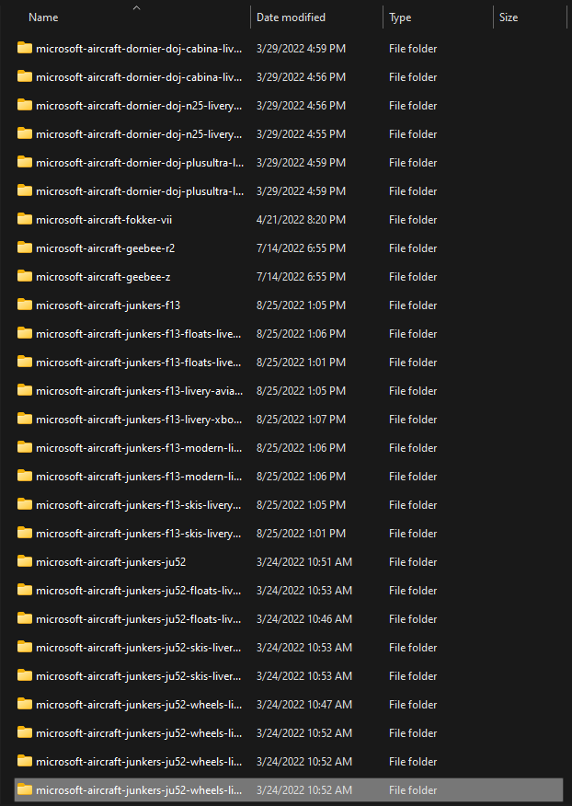Viewport: 572px width, 806px height.
Task: Select the microsoft-aircraft-junkers-ju52 folder name
Action: point(111,562)
